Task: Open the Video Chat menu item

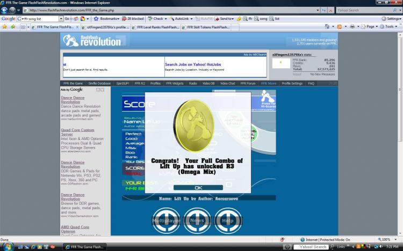Action: point(227,84)
